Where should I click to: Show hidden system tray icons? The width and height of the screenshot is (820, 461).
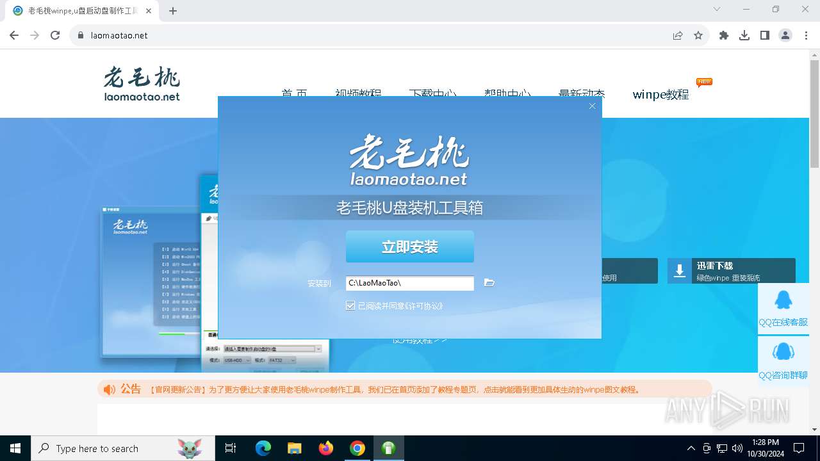[x=691, y=448]
